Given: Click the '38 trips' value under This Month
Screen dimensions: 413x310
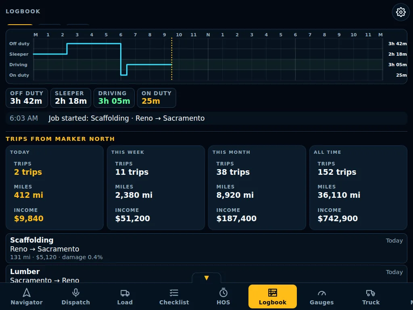Looking at the screenshot, I should click(x=233, y=172).
